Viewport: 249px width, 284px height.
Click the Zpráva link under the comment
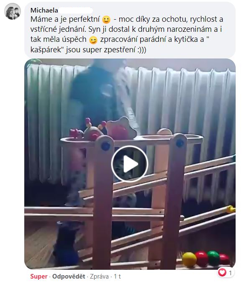(x=99, y=276)
